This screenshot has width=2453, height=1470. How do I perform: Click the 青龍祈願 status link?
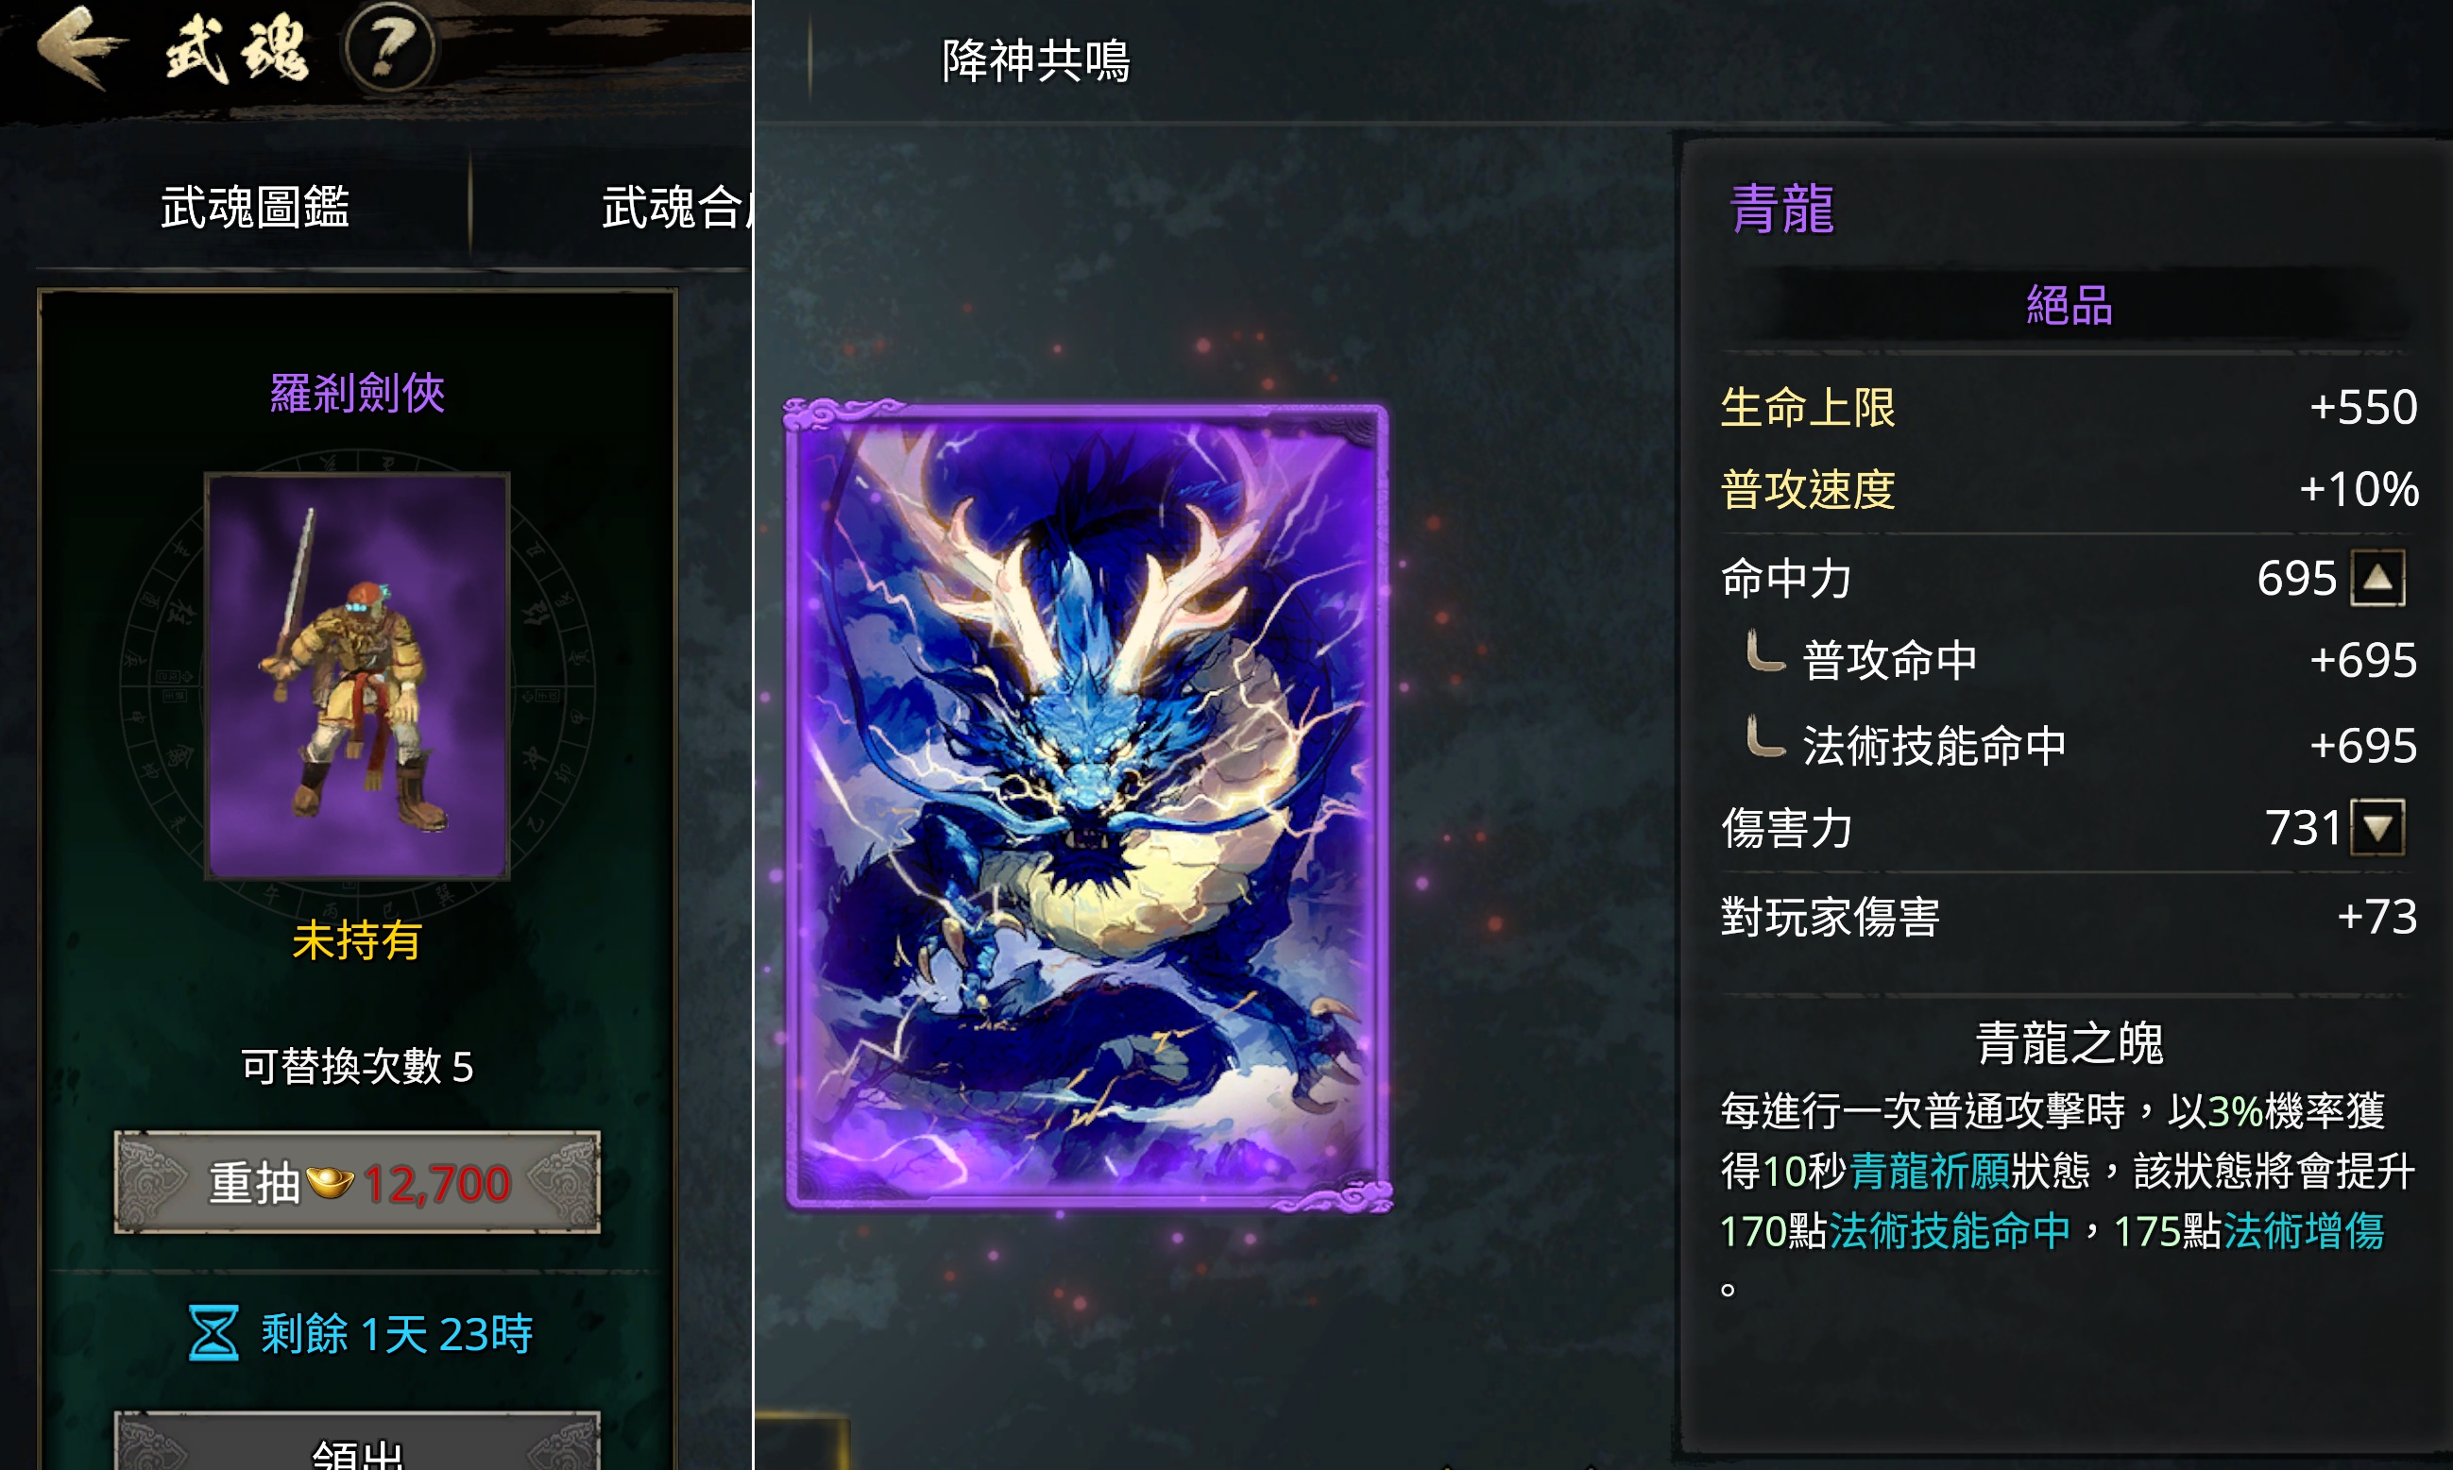1928,1171
